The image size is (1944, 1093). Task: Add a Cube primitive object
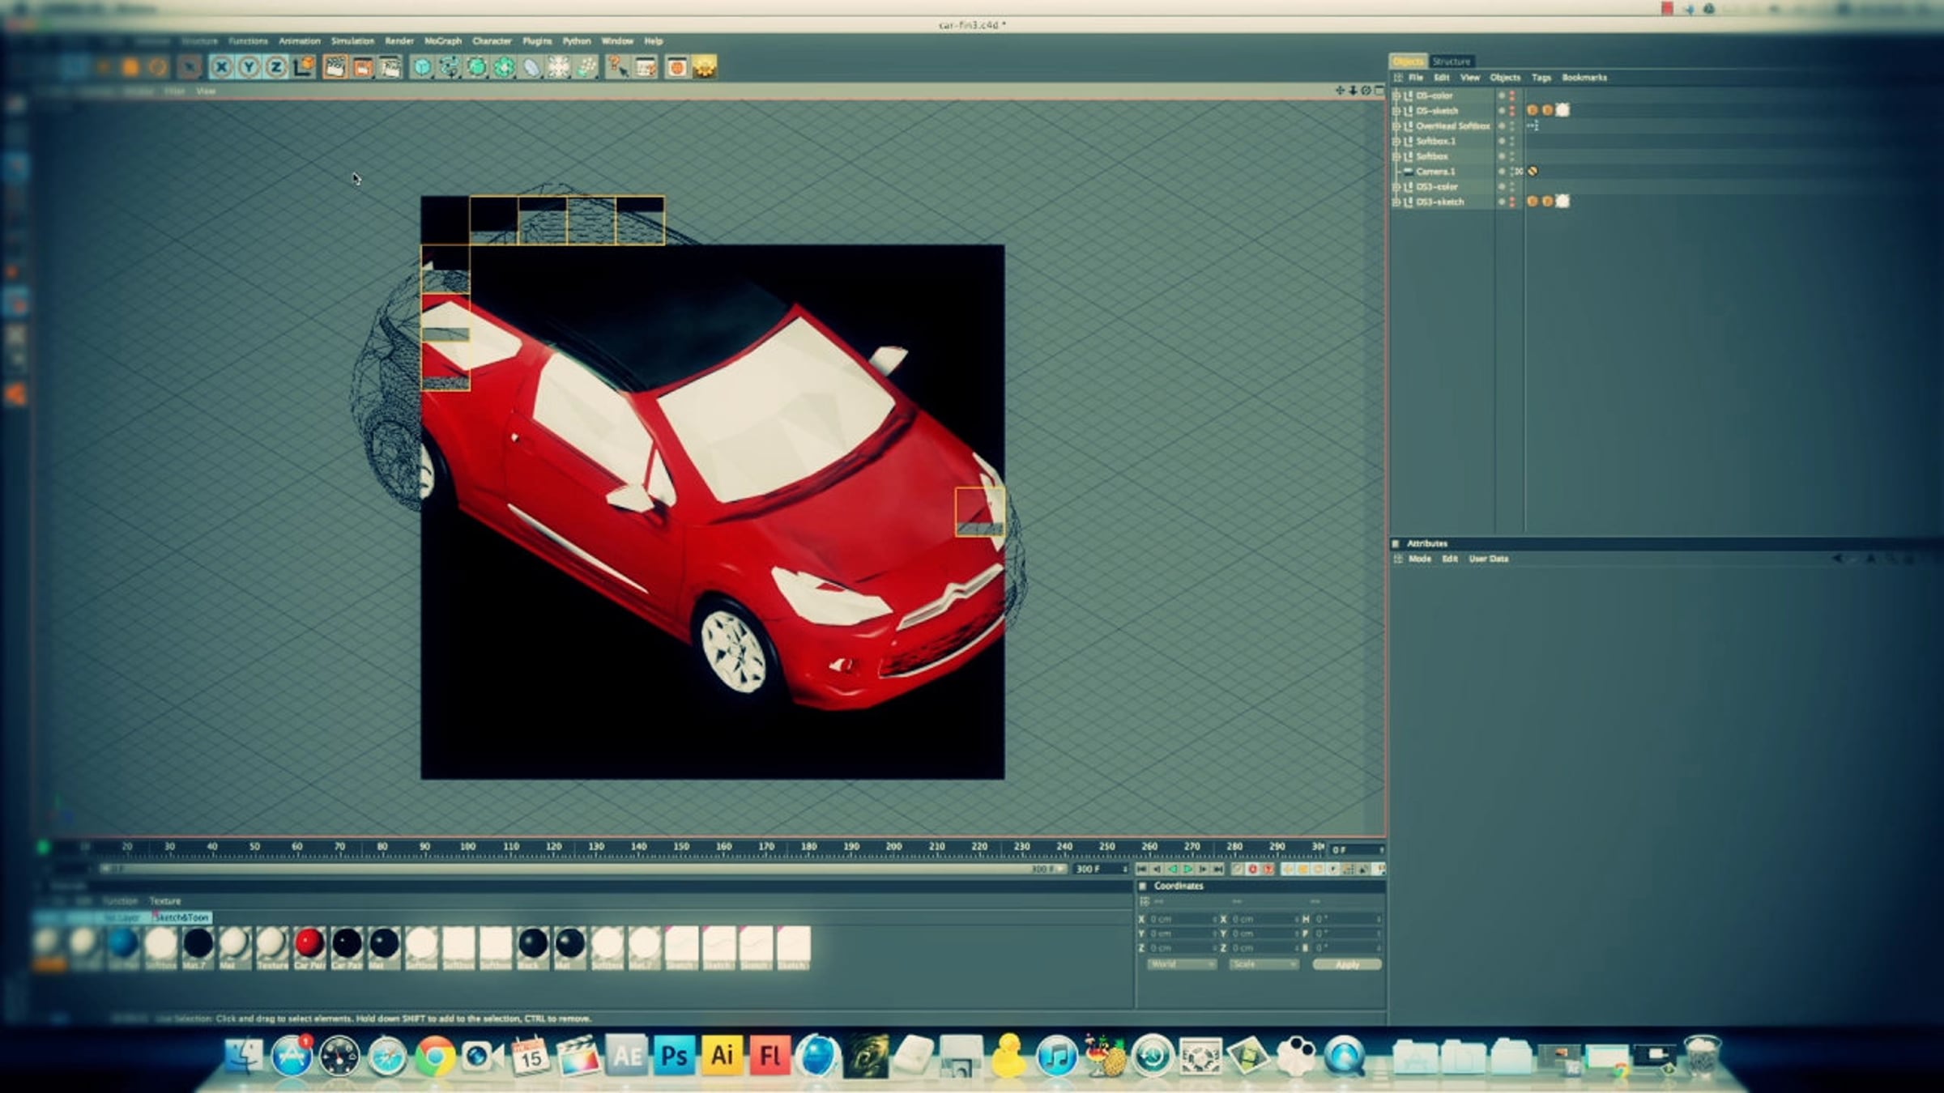click(x=422, y=67)
